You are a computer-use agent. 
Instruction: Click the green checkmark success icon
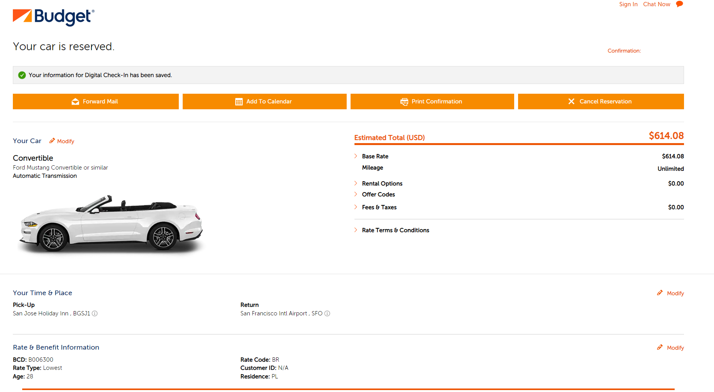pyautogui.click(x=22, y=75)
